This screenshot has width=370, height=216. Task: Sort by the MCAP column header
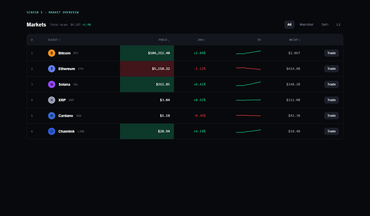(x=295, y=40)
